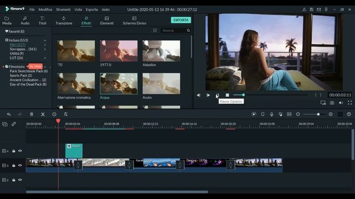Screen dimensions: 355x199
Task: Open the speed clock tool
Action: pos(54,114)
